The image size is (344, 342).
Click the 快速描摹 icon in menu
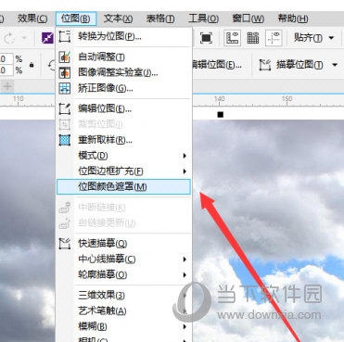point(65,244)
